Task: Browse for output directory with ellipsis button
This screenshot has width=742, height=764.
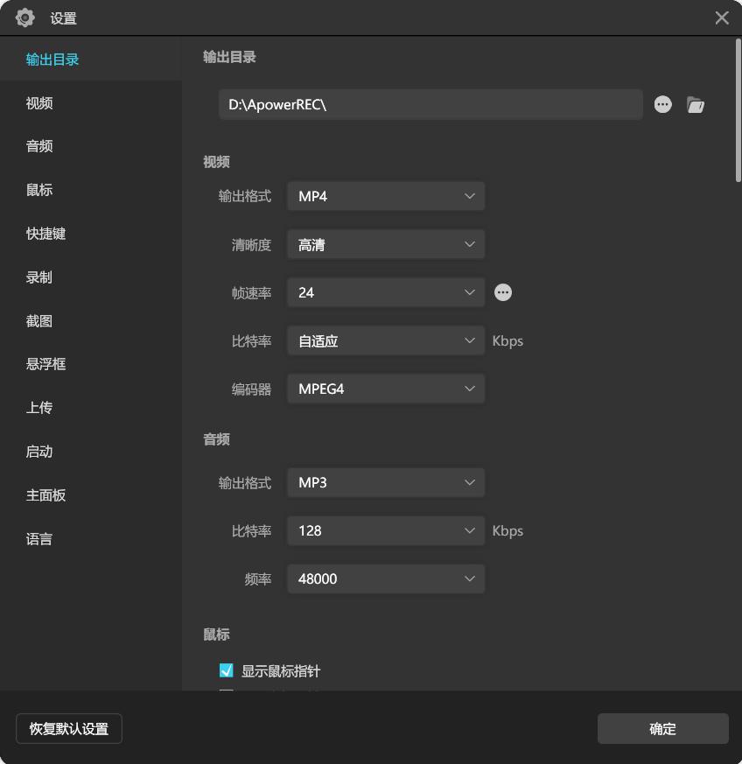Action: (x=662, y=104)
